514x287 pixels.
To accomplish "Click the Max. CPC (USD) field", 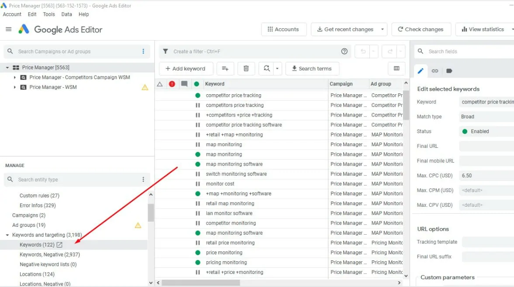I will [x=486, y=175].
